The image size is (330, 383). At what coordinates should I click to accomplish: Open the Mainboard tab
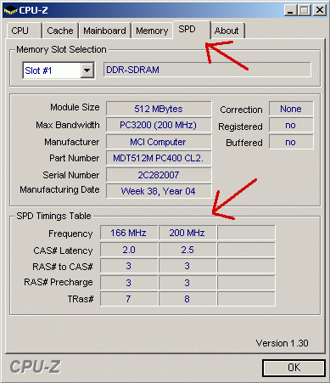click(x=105, y=31)
